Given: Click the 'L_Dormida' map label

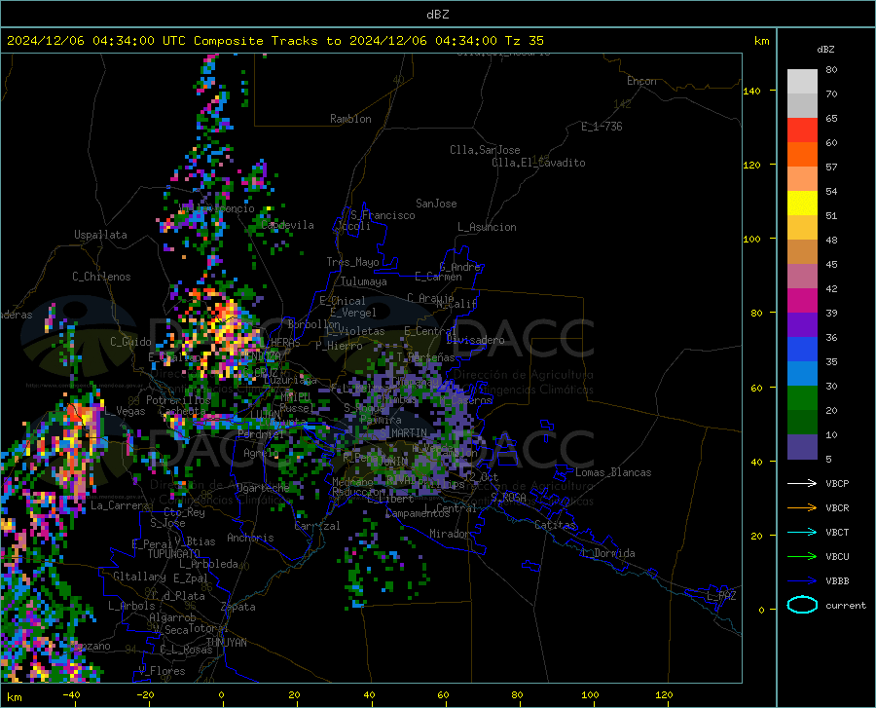Looking at the screenshot, I should 609,553.
